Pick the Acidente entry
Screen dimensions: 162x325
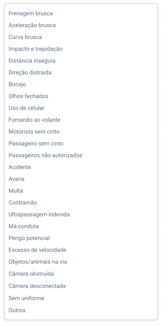(x=81, y=167)
